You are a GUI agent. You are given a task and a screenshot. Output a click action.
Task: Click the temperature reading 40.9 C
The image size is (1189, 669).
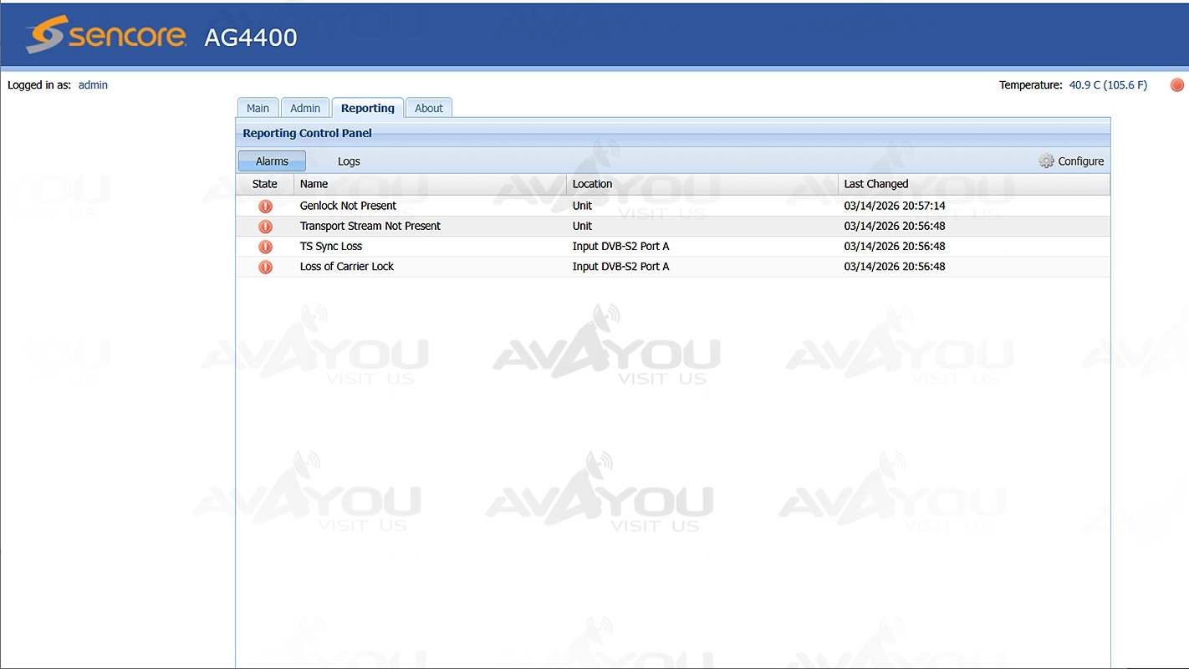pos(1108,85)
